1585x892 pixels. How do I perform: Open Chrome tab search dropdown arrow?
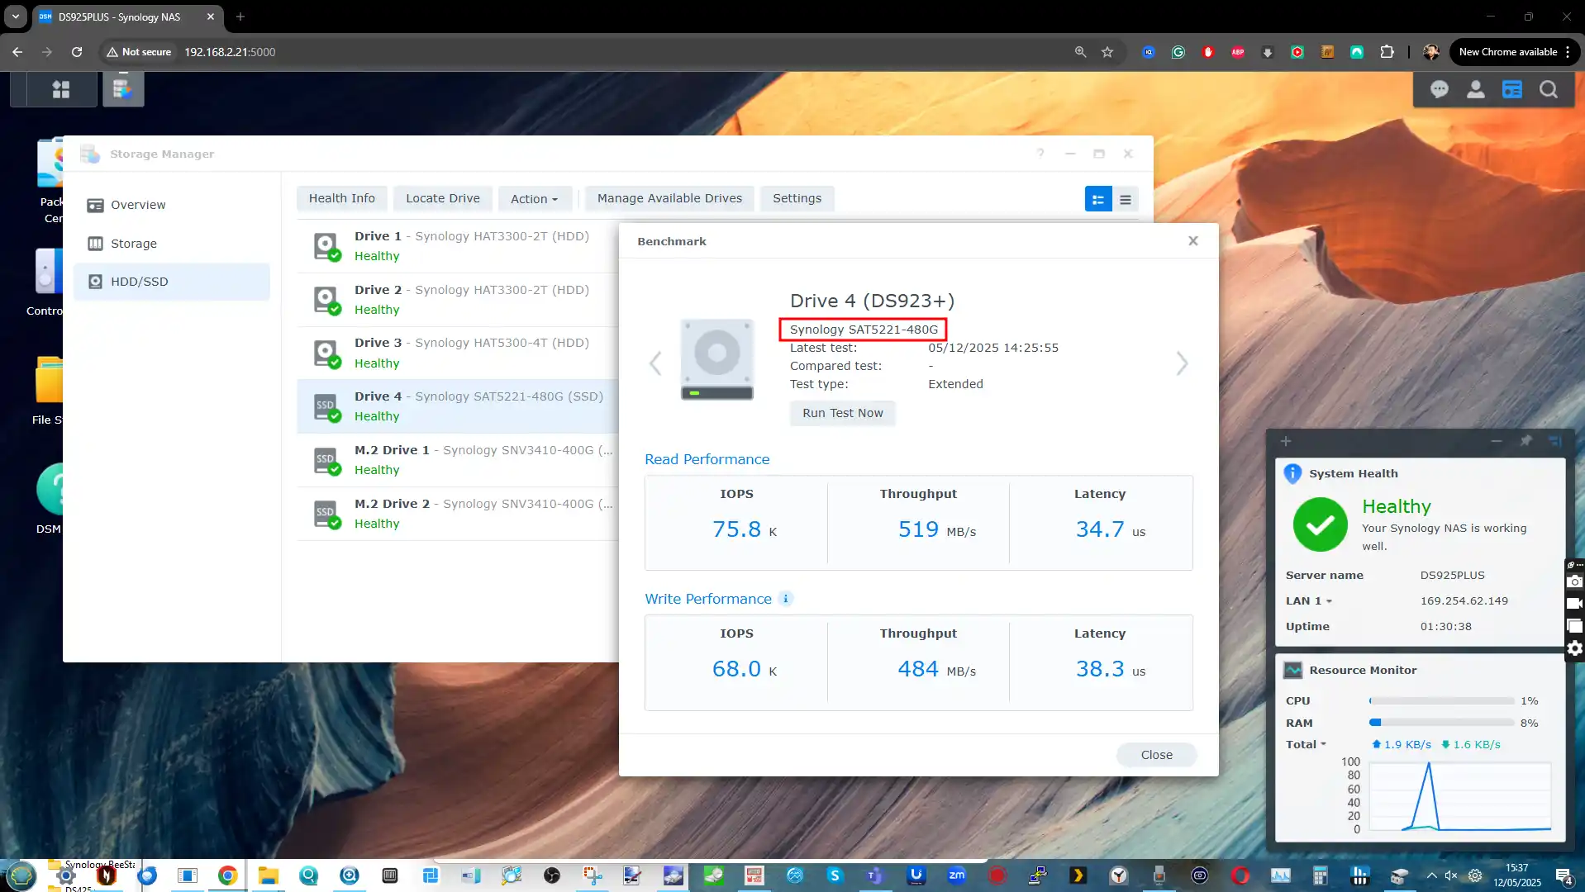click(15, 17)
